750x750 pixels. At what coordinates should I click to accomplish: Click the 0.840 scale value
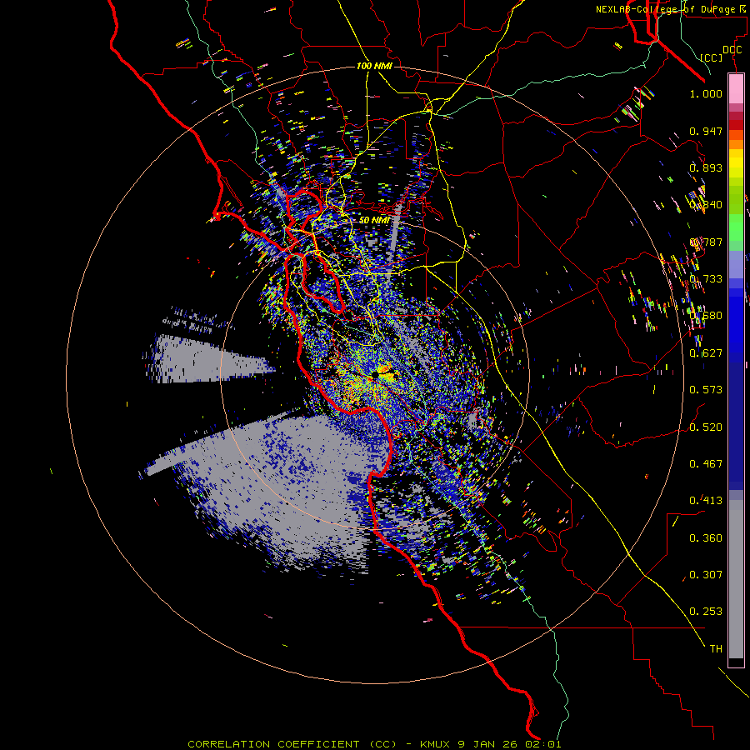pos(706,205)
